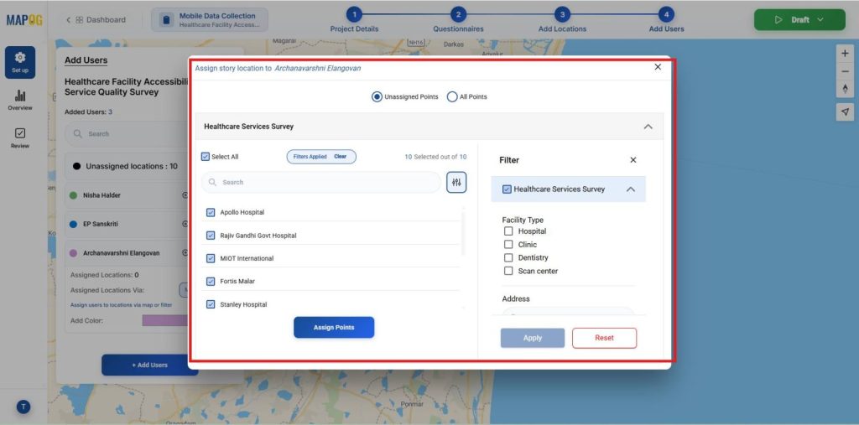Click the Mobile Data Collection clipboard icon
Screen dimensions: 859x425
pyautogui.click(x=165, y=20)
